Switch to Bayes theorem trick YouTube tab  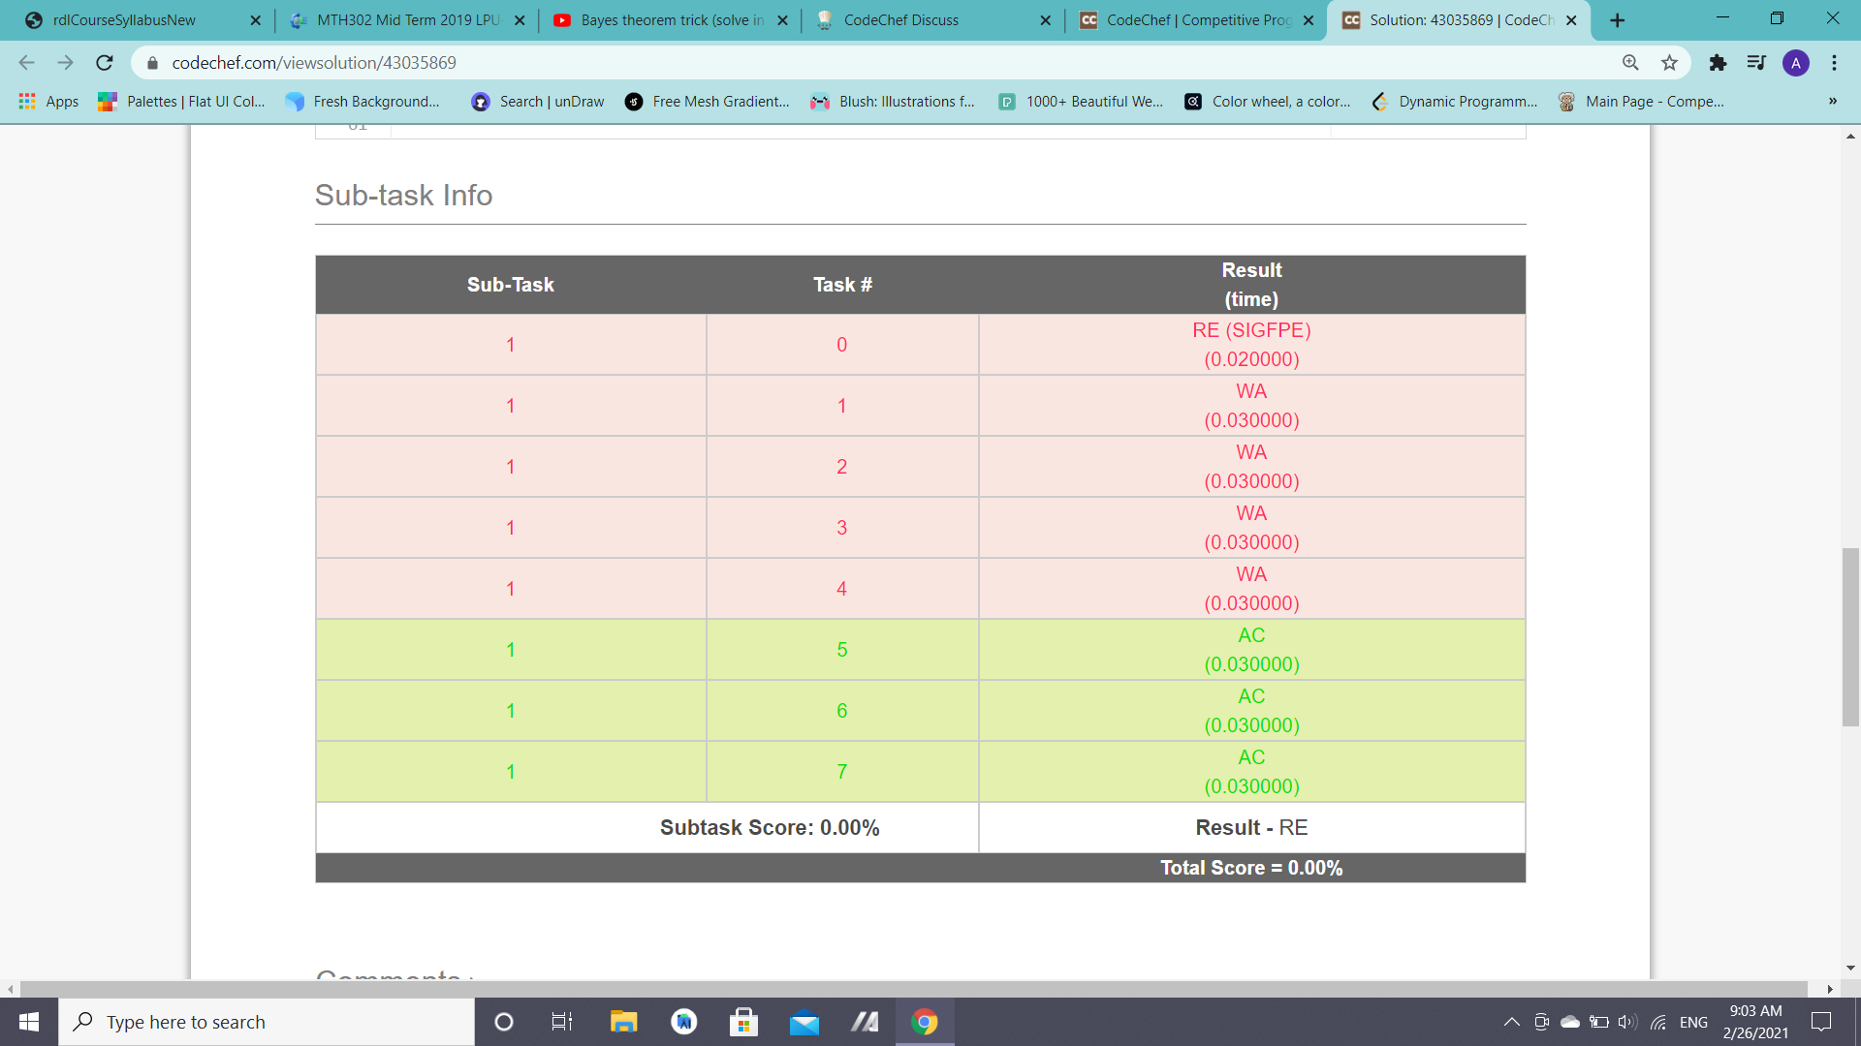[669, 20]
